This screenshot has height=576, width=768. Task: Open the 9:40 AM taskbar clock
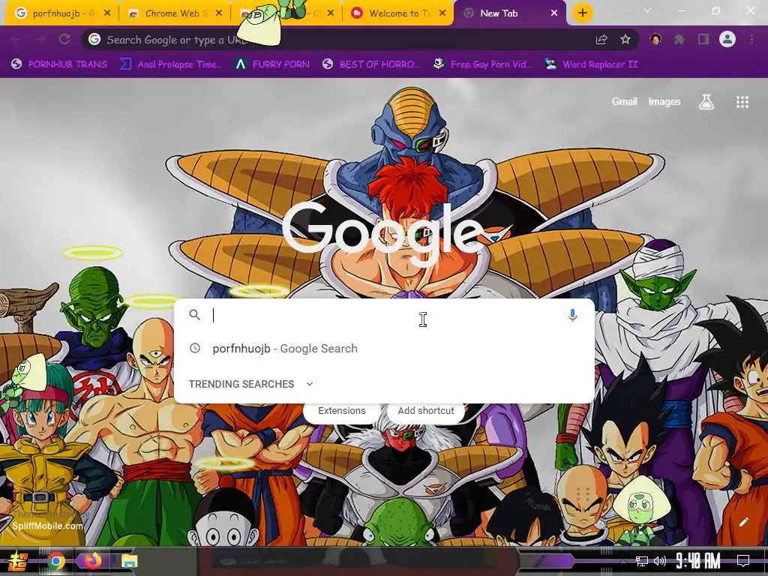coord(698,561)
